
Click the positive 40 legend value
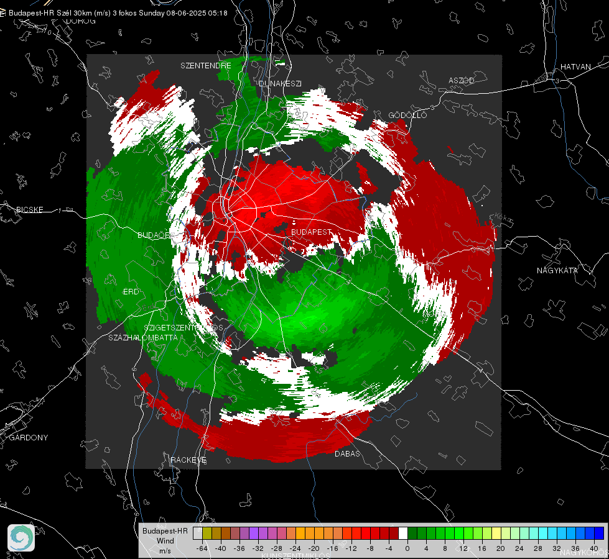point(594,548)
